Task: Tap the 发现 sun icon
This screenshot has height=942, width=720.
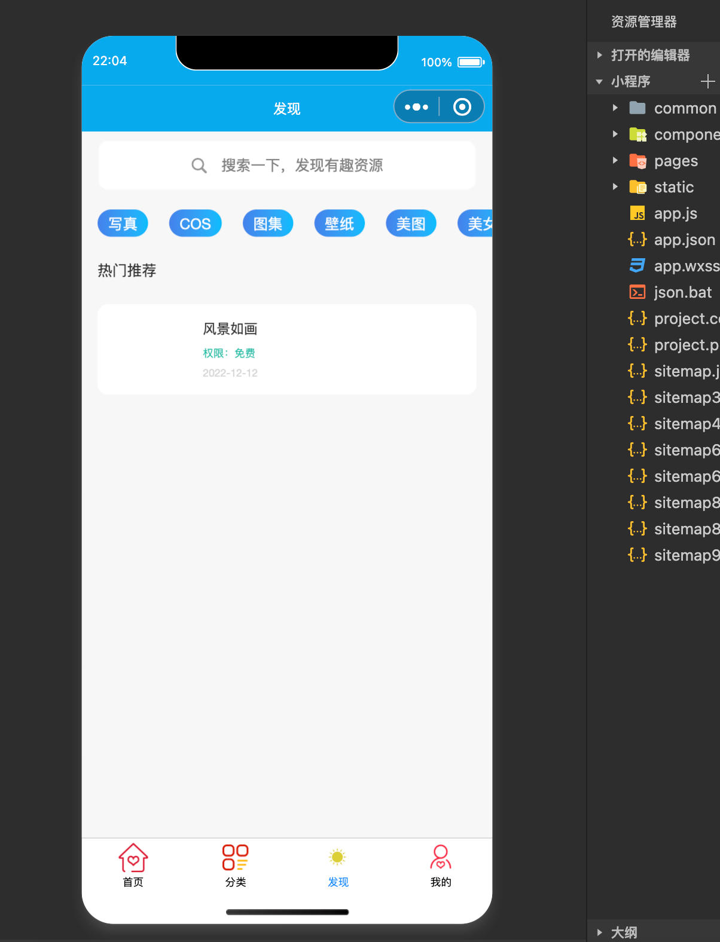Action: [x=338, y=858]
